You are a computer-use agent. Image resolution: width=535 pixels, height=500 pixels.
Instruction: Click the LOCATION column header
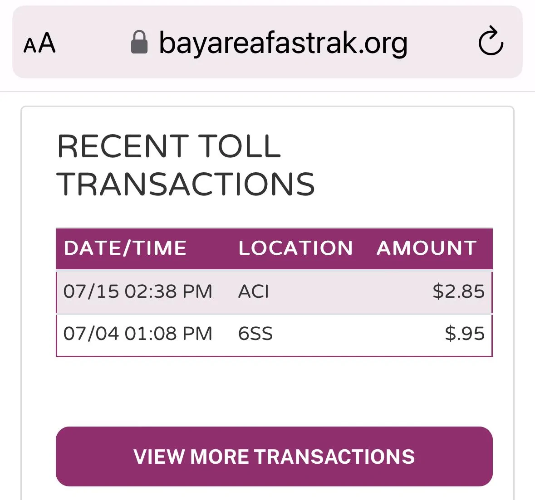(x=295, y=248)
